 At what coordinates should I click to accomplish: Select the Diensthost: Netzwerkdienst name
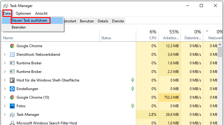[x=39, y=55]
